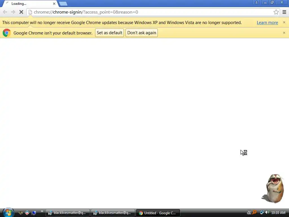
Task: Click the page info icon in address bar
Action: [30, 12]
